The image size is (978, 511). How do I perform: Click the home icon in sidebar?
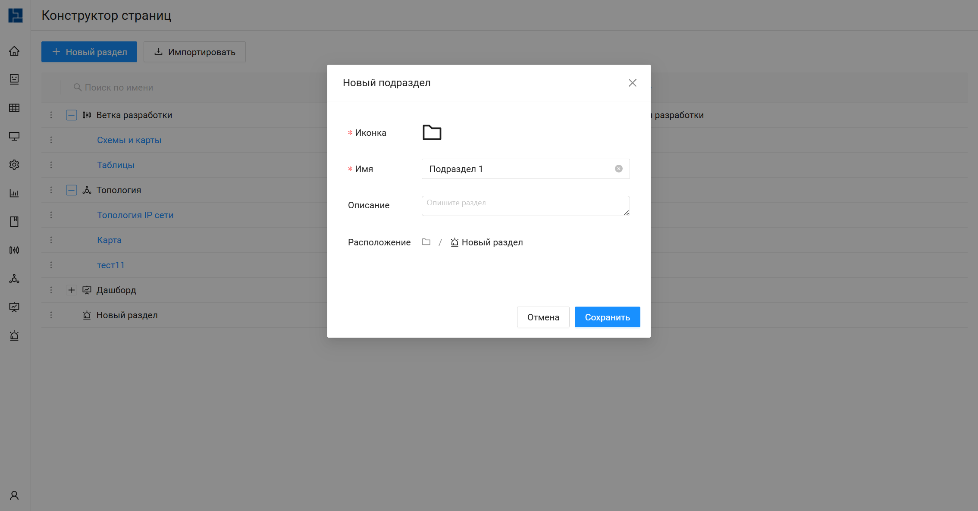point(14,51)
